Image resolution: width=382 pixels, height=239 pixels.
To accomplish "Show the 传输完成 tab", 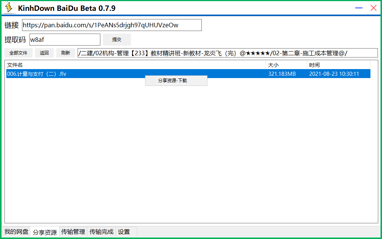I will (x=101, y=232).
